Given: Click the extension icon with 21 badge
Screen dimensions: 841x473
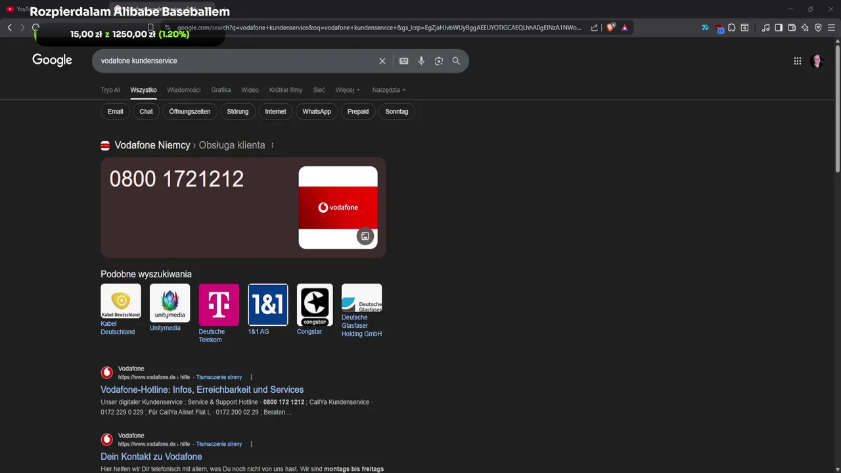Looking at the screenshot, I should coord(719,28).
